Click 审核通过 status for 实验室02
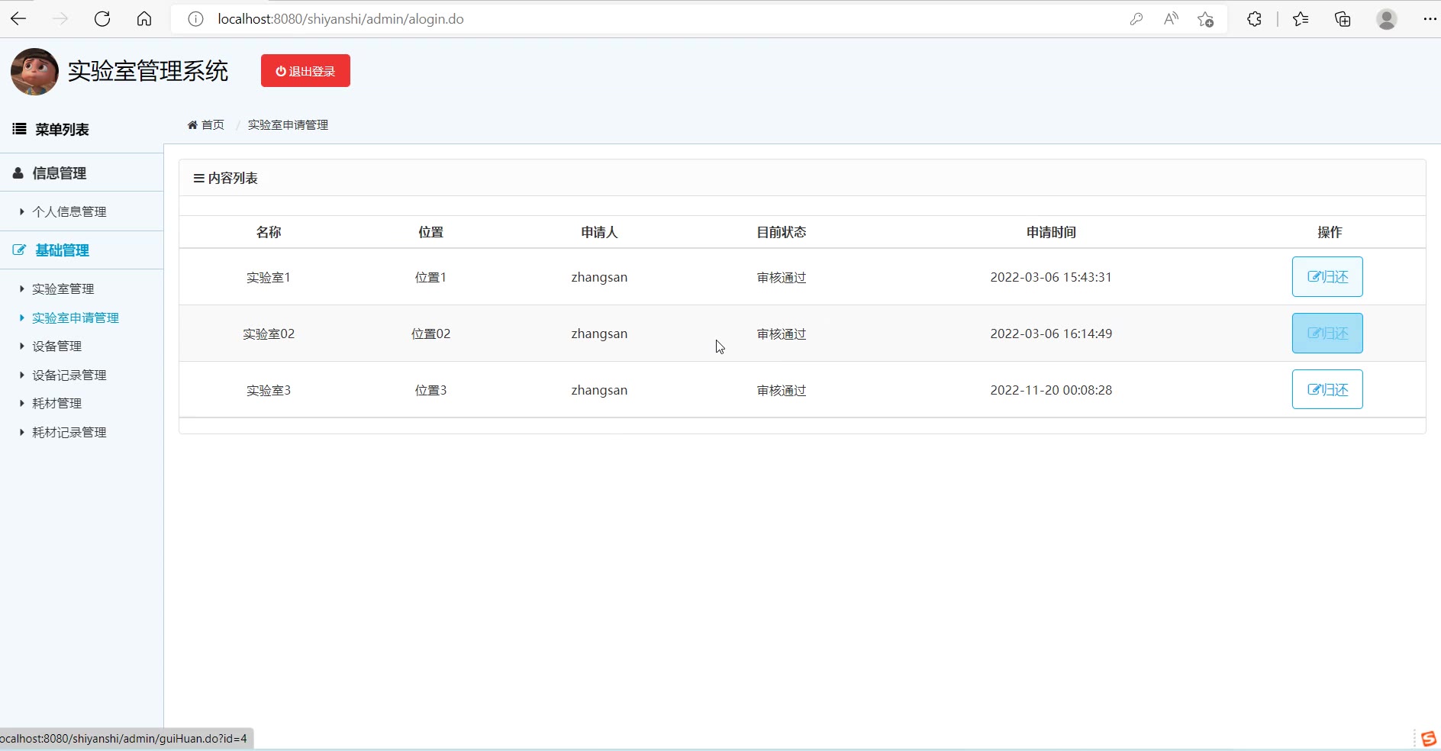The image size is (1441, 751). pyautogui.click(x=782, y=334)
